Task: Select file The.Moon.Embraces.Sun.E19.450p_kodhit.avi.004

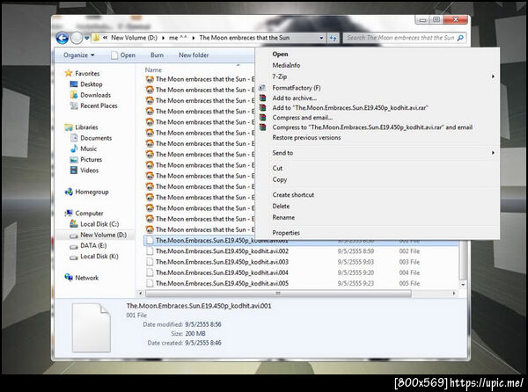Action: tap(222, 272)
